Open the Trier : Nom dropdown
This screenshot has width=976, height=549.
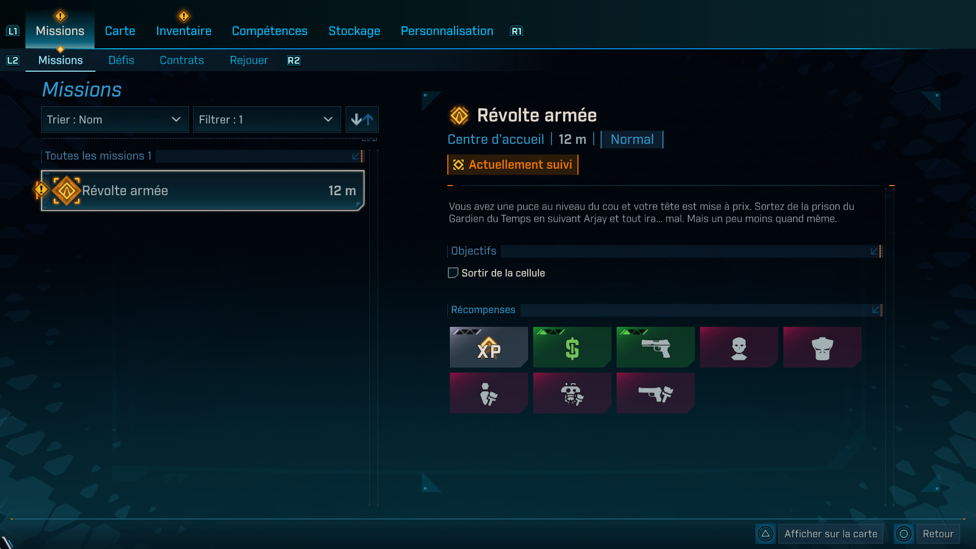pos(115,119)
